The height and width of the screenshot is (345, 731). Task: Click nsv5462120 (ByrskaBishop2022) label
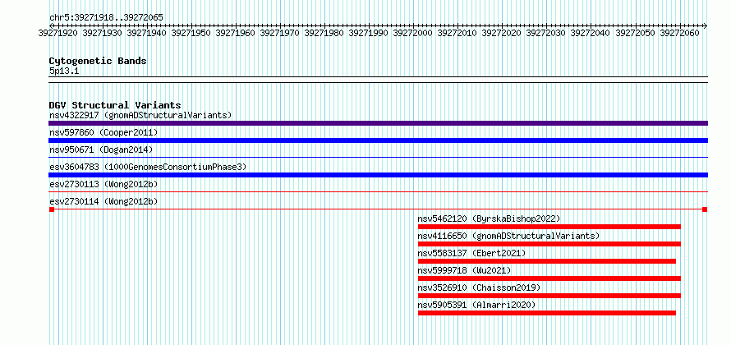489,218
